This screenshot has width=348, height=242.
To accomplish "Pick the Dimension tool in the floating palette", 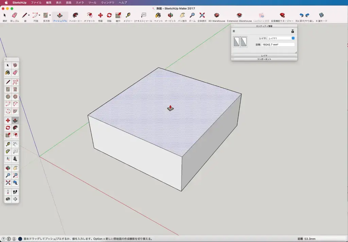I will point(15,144).
